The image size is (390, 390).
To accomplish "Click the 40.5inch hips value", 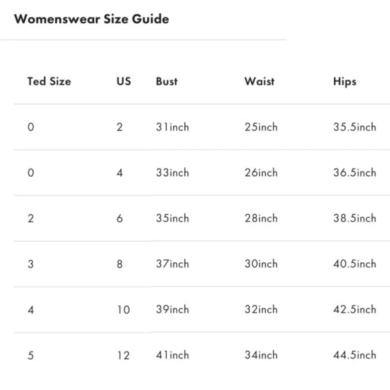I will (354, 264).
